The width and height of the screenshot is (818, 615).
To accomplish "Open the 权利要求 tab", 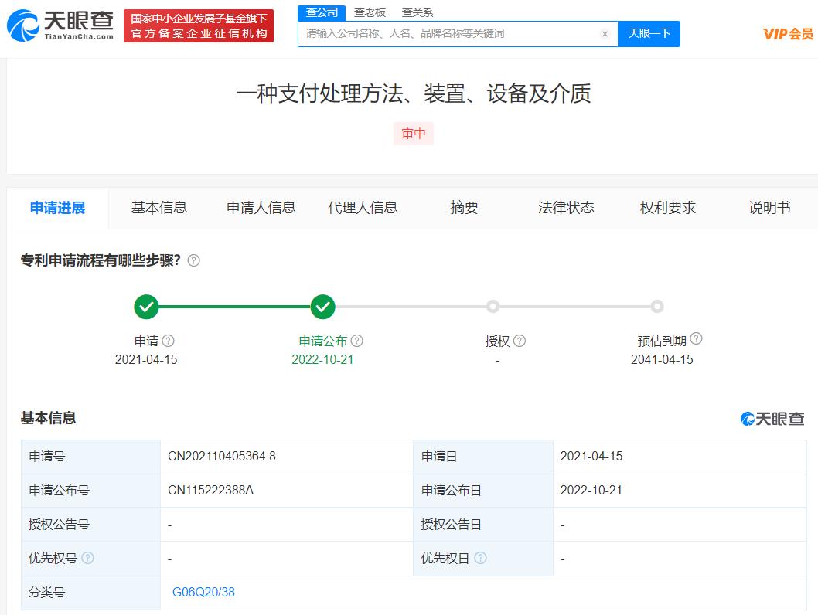I will click(x=668, y=207).
